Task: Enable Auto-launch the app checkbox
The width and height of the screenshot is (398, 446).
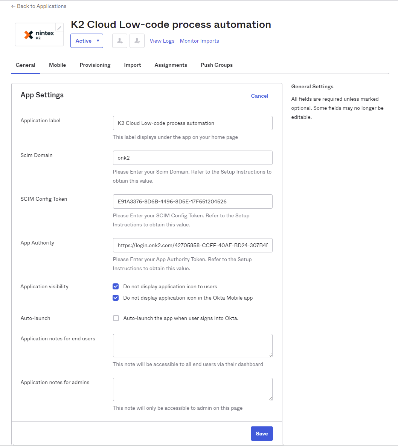Action: (116, 318)
